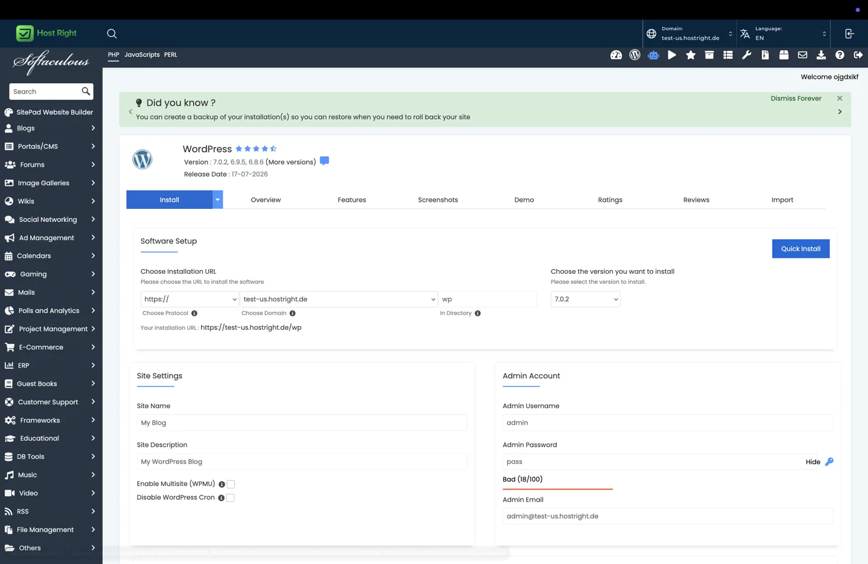Open the Domain selector in header
The width and height of the screenshot is (868, 564).
690,34
